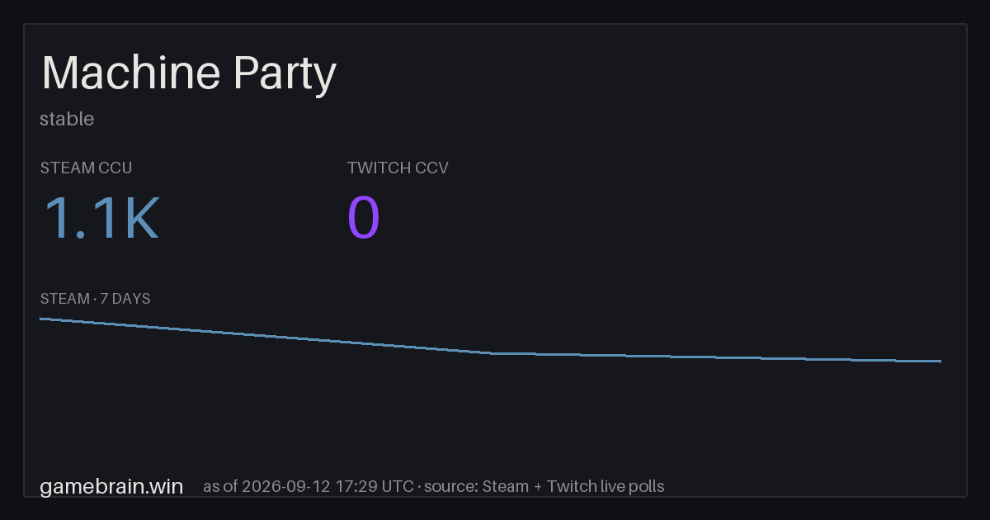Select the purple Twitch viewer count 0
Image resolution: width=990 pixels, height=520 pixels.
364,219
